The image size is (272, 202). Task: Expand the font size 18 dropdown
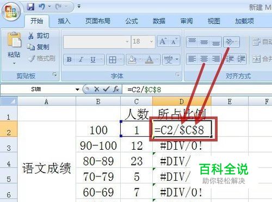(151, 42)
